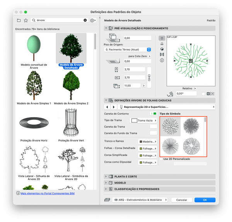This screenshot has width=232, height=222.
Task: Clear the árvore search text
Action: [x=85, y=20]
